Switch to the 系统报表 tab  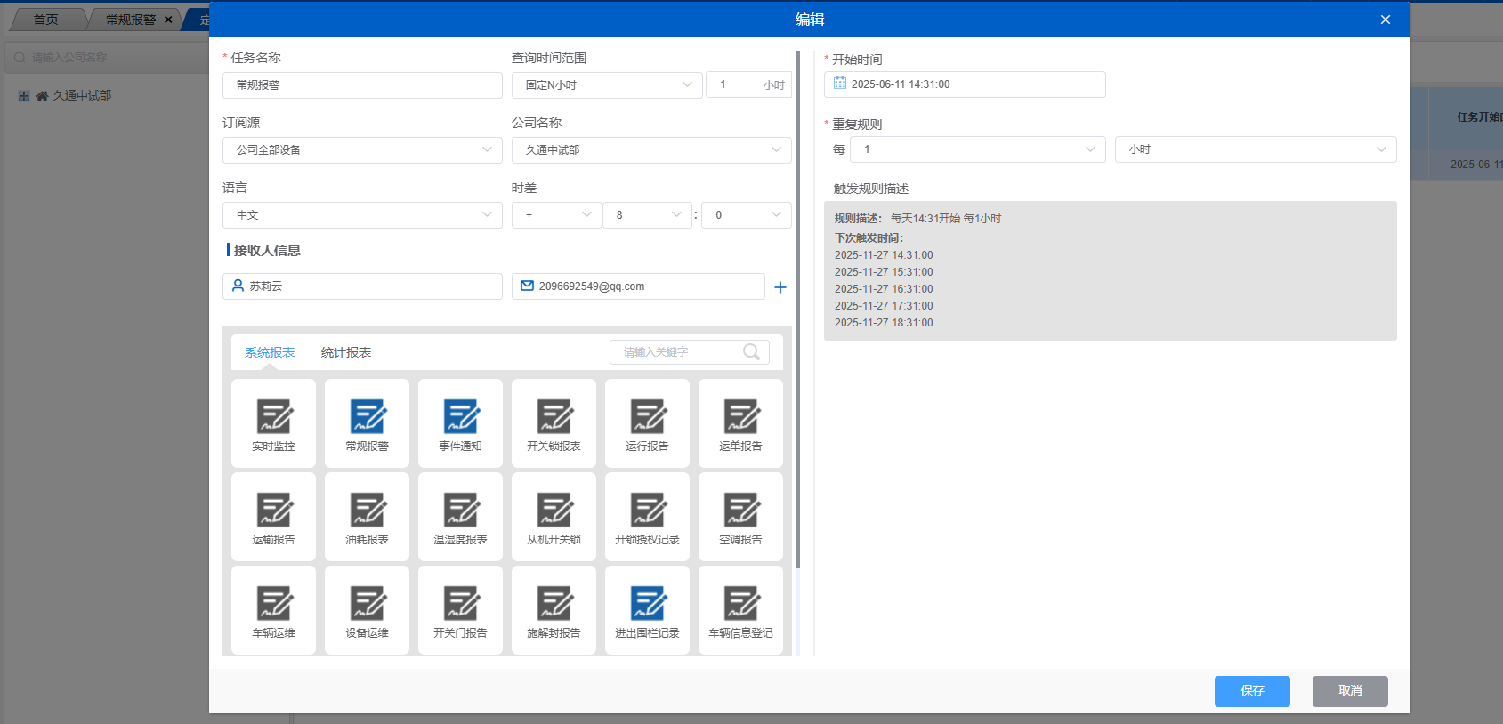tap(270, 353)
